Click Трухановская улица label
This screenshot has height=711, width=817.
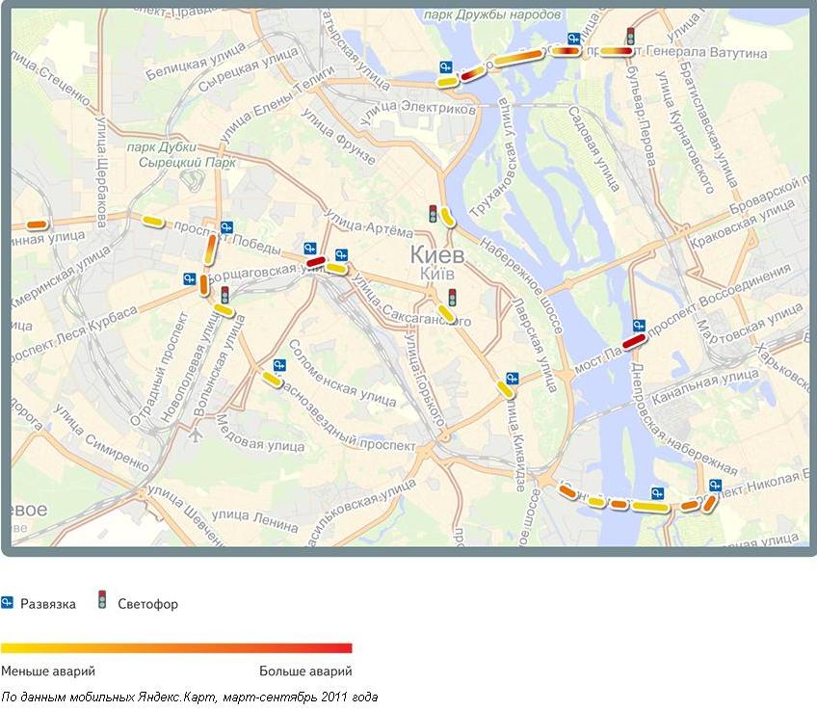[492, 157]
